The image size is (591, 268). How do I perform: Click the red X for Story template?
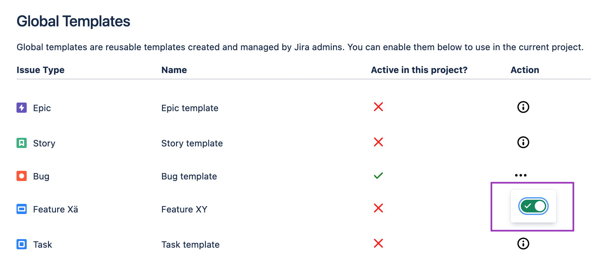pos(379,143)
